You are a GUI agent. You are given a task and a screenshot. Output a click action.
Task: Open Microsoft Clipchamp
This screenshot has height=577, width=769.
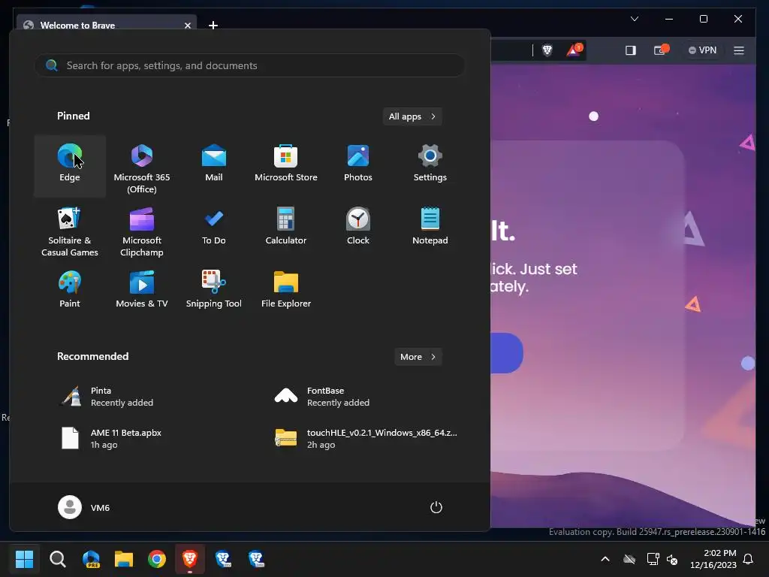(142, 231)
